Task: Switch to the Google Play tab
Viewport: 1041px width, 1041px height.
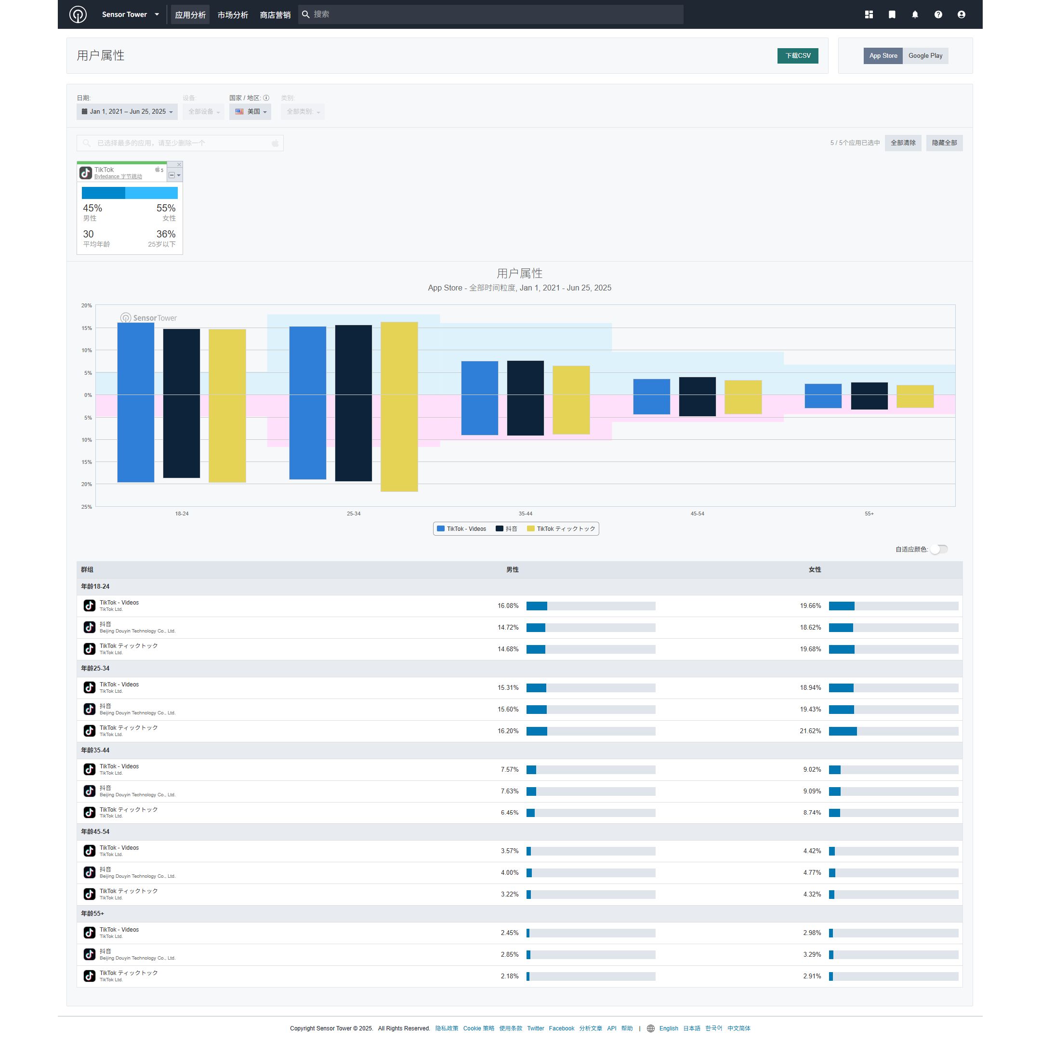Action: click(x=925, y=55)
